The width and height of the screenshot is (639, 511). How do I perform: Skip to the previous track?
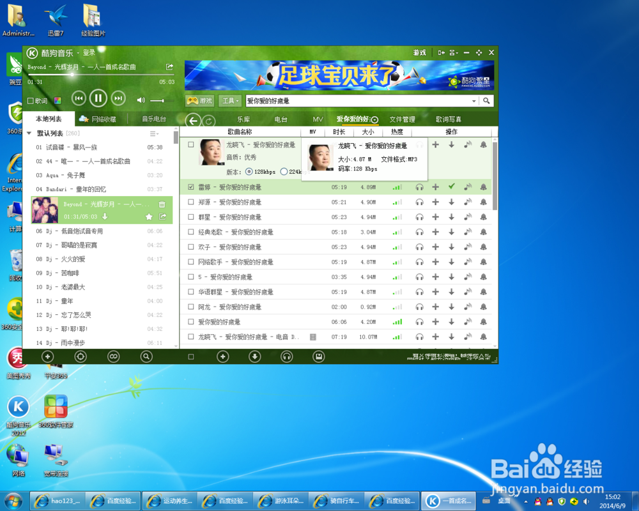[79, 98]
